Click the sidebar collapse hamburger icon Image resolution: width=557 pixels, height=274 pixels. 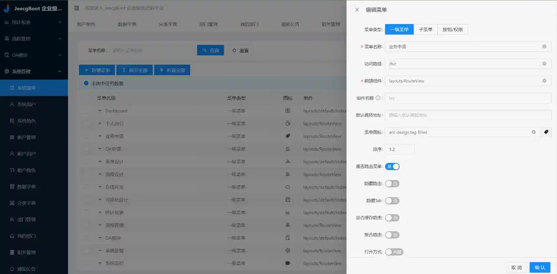pos(77,8)
